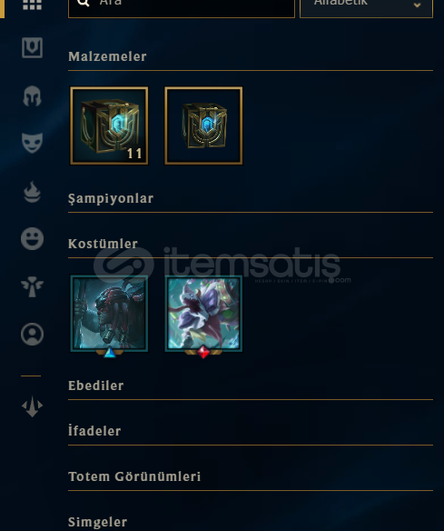This screenshot has height=531, width=444.
Task: Select the second Hextech chest without count
Action: coord(203,125)
